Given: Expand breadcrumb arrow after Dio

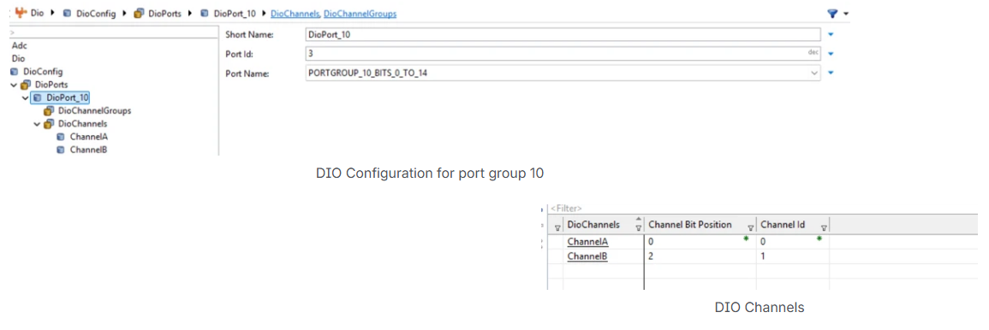Looking at the screenshot, I should pyautogui.click(x=53, y=13).
